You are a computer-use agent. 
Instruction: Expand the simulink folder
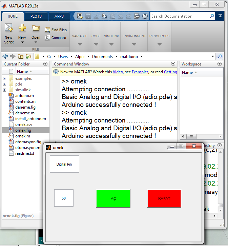4,90
